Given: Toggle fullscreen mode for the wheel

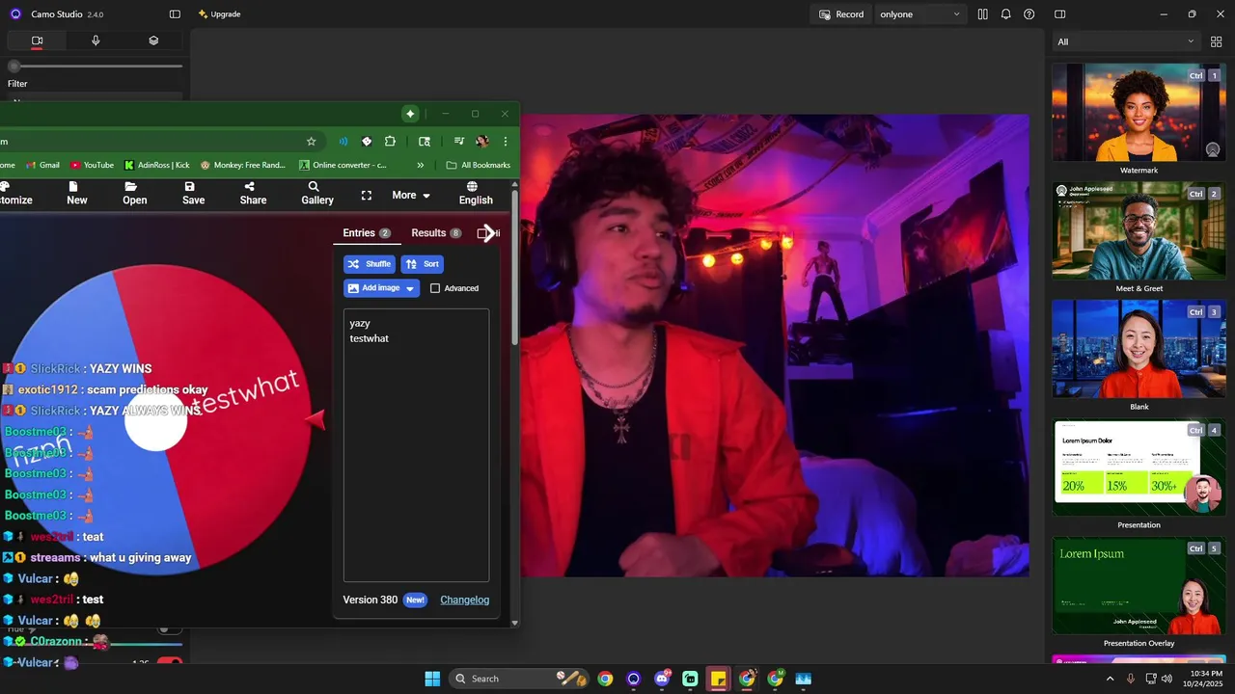Looking at the screenshot, I should [x=367, y=195].
